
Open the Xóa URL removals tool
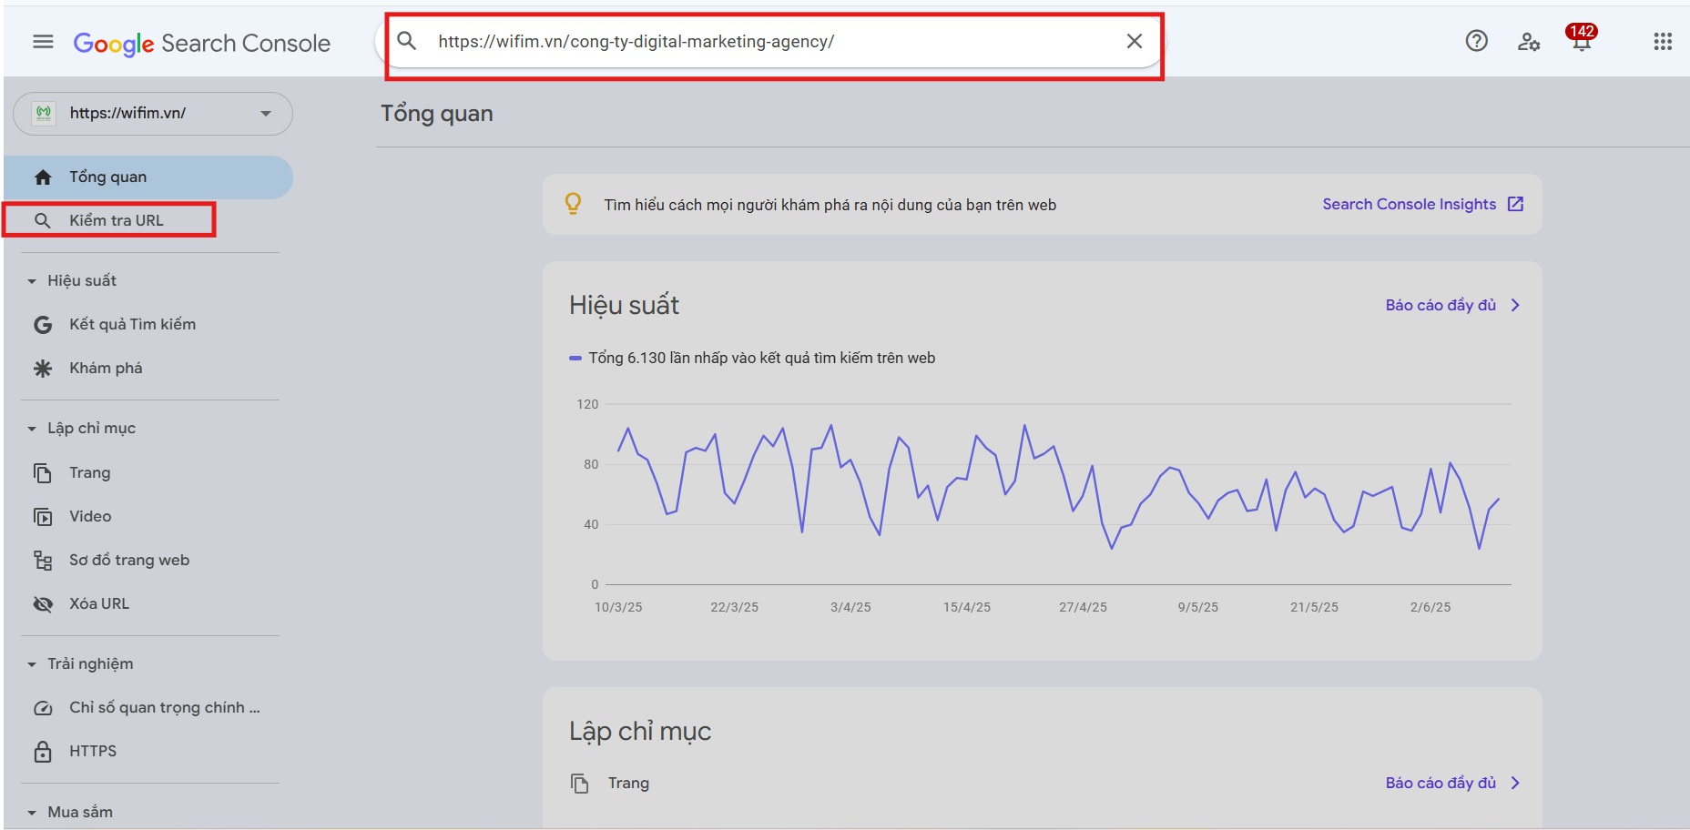(x=99, y=604)
